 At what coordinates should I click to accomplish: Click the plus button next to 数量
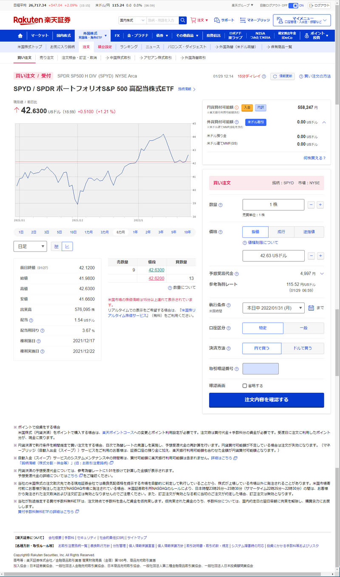(x=320, y=205)
